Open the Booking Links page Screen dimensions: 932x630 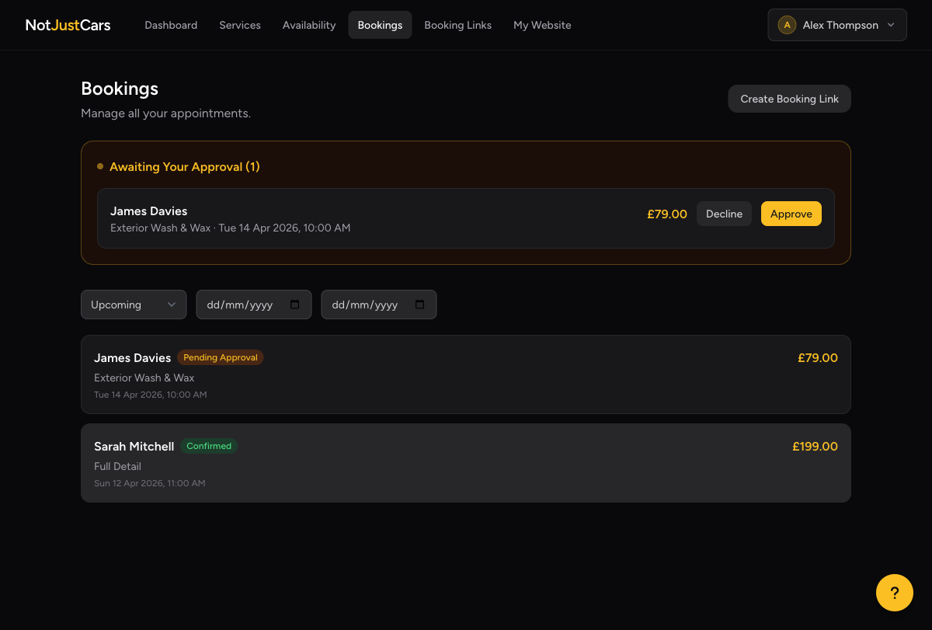click(x=457, y=24)
